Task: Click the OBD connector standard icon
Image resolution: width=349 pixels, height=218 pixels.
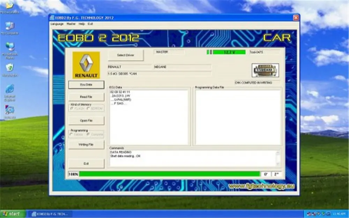Action: [265, 70]
